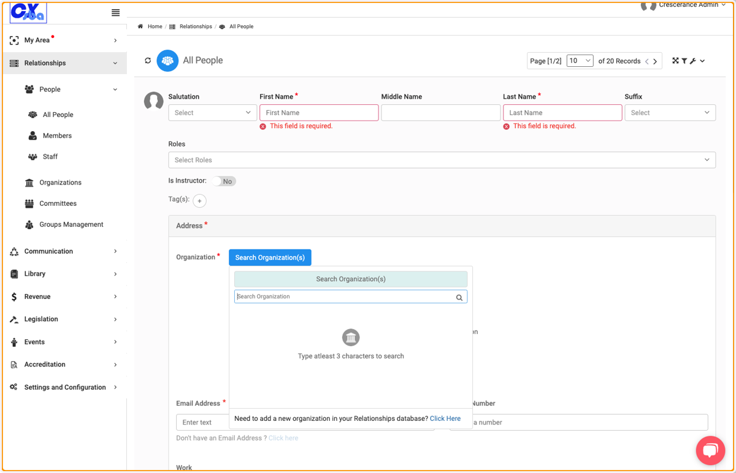This screenshot has width=736, height=473.
Task: Open the Crescerance Admin user dropdown
Action: 693,5
